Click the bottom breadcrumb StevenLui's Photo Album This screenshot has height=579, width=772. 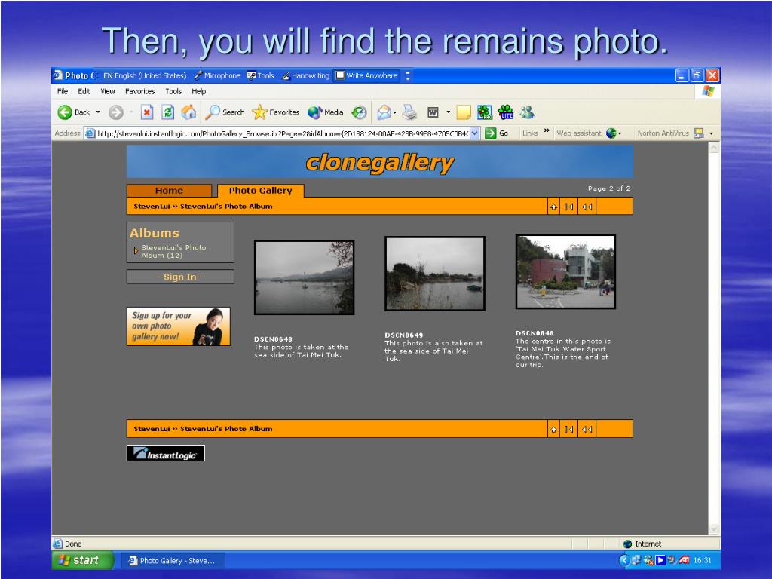pyautogui.click(x=226, y=429)
